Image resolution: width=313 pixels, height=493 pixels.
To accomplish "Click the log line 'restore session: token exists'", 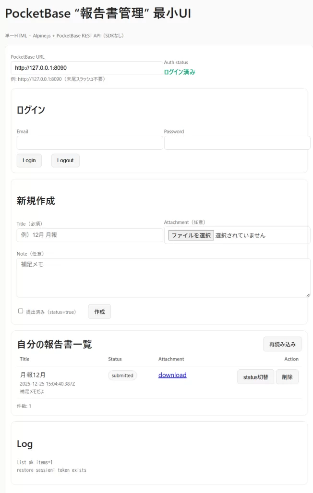I will (52, 470).
